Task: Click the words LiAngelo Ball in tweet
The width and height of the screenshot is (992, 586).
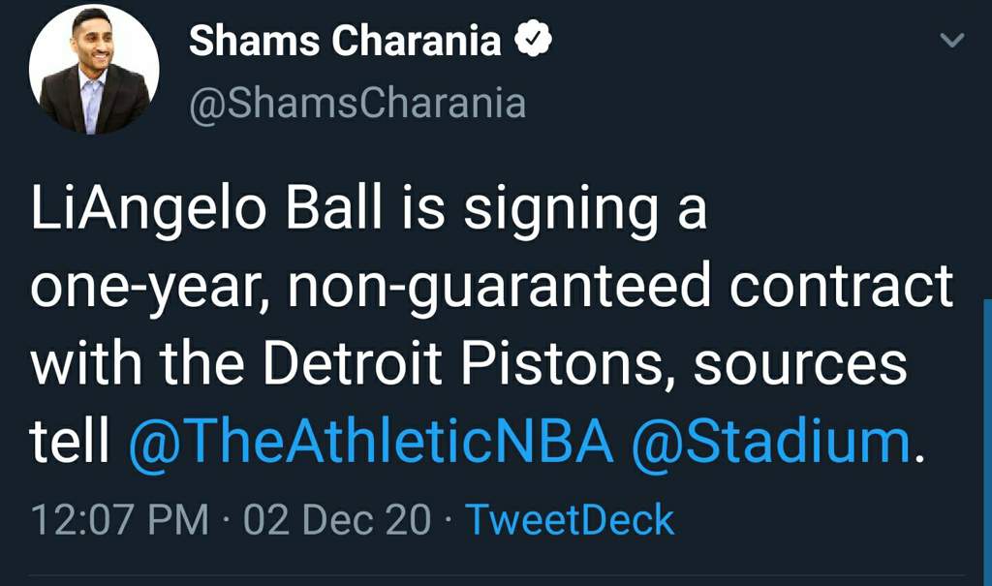Action: coord(206,210)
